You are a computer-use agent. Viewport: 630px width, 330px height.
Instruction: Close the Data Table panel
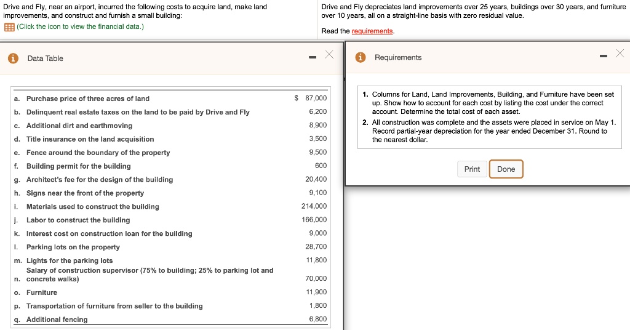pos(329,55)
